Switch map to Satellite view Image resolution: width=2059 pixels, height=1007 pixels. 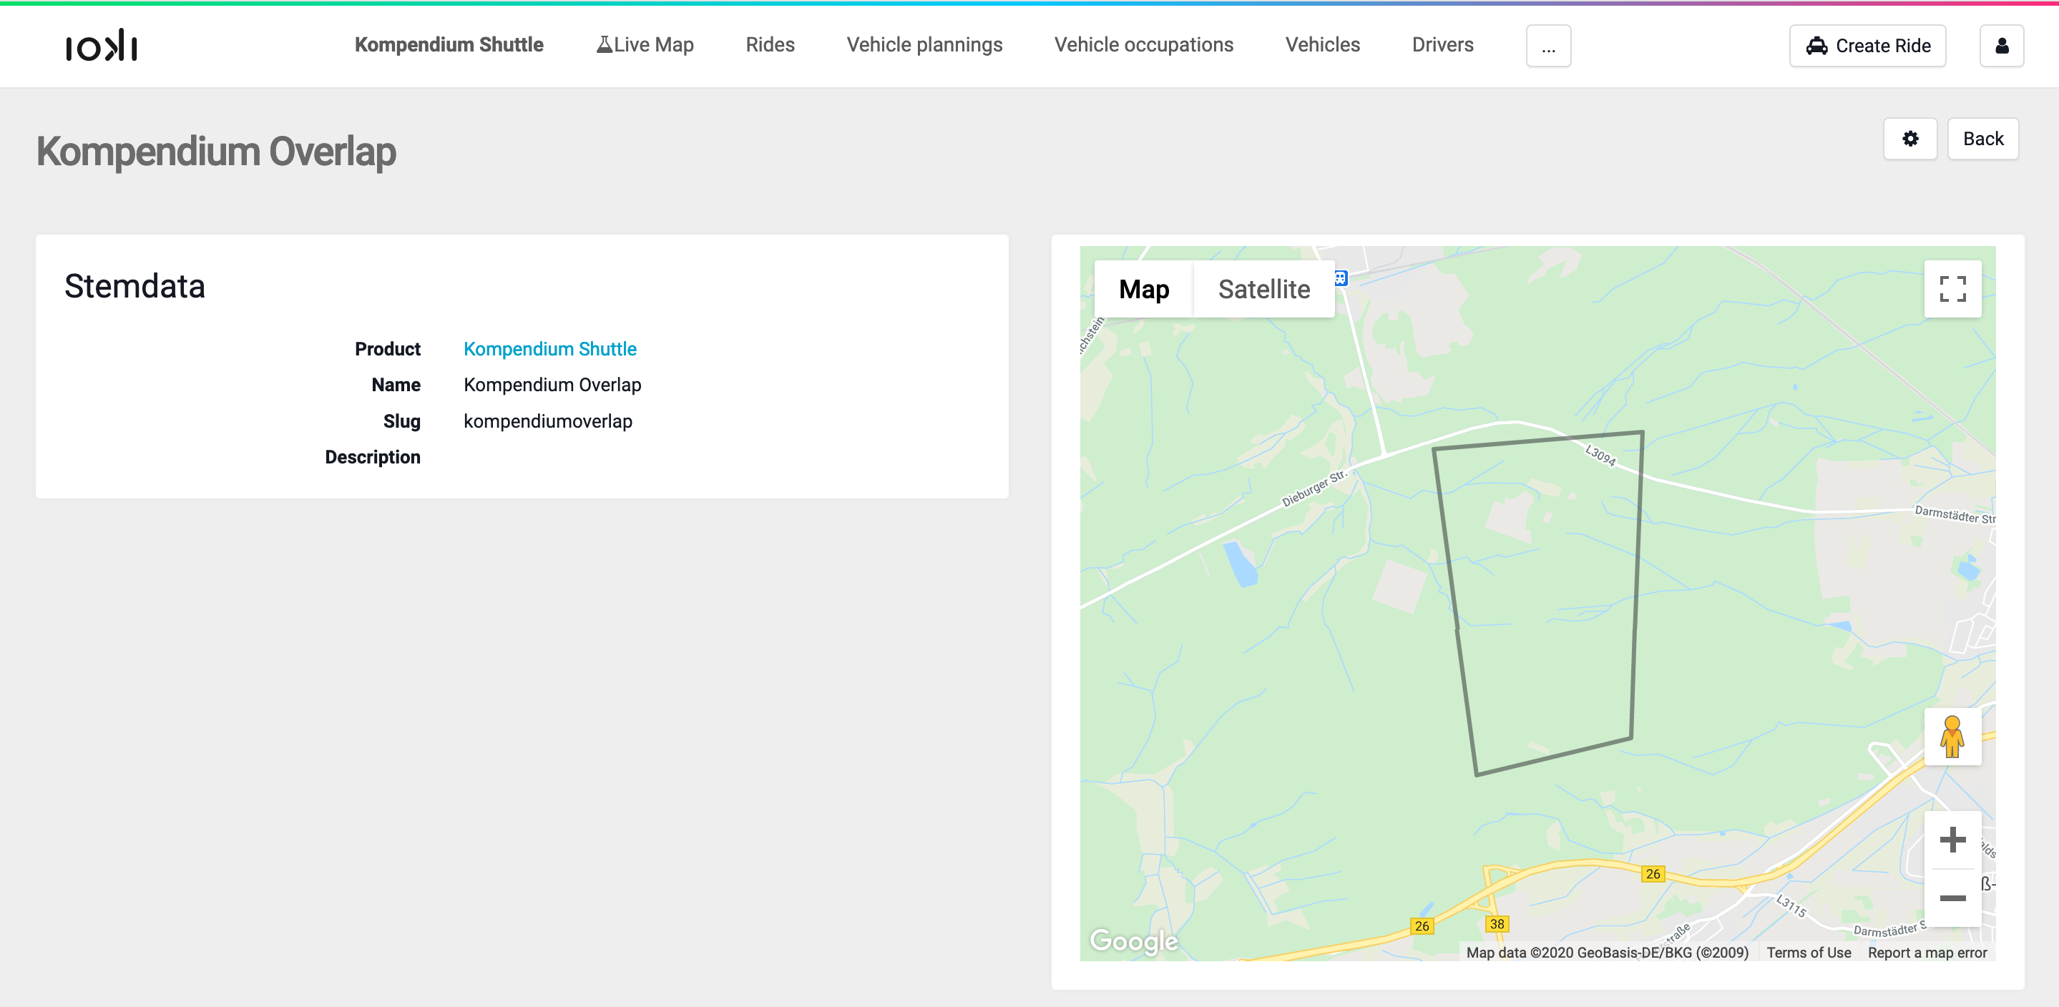tap(1263, 288)
